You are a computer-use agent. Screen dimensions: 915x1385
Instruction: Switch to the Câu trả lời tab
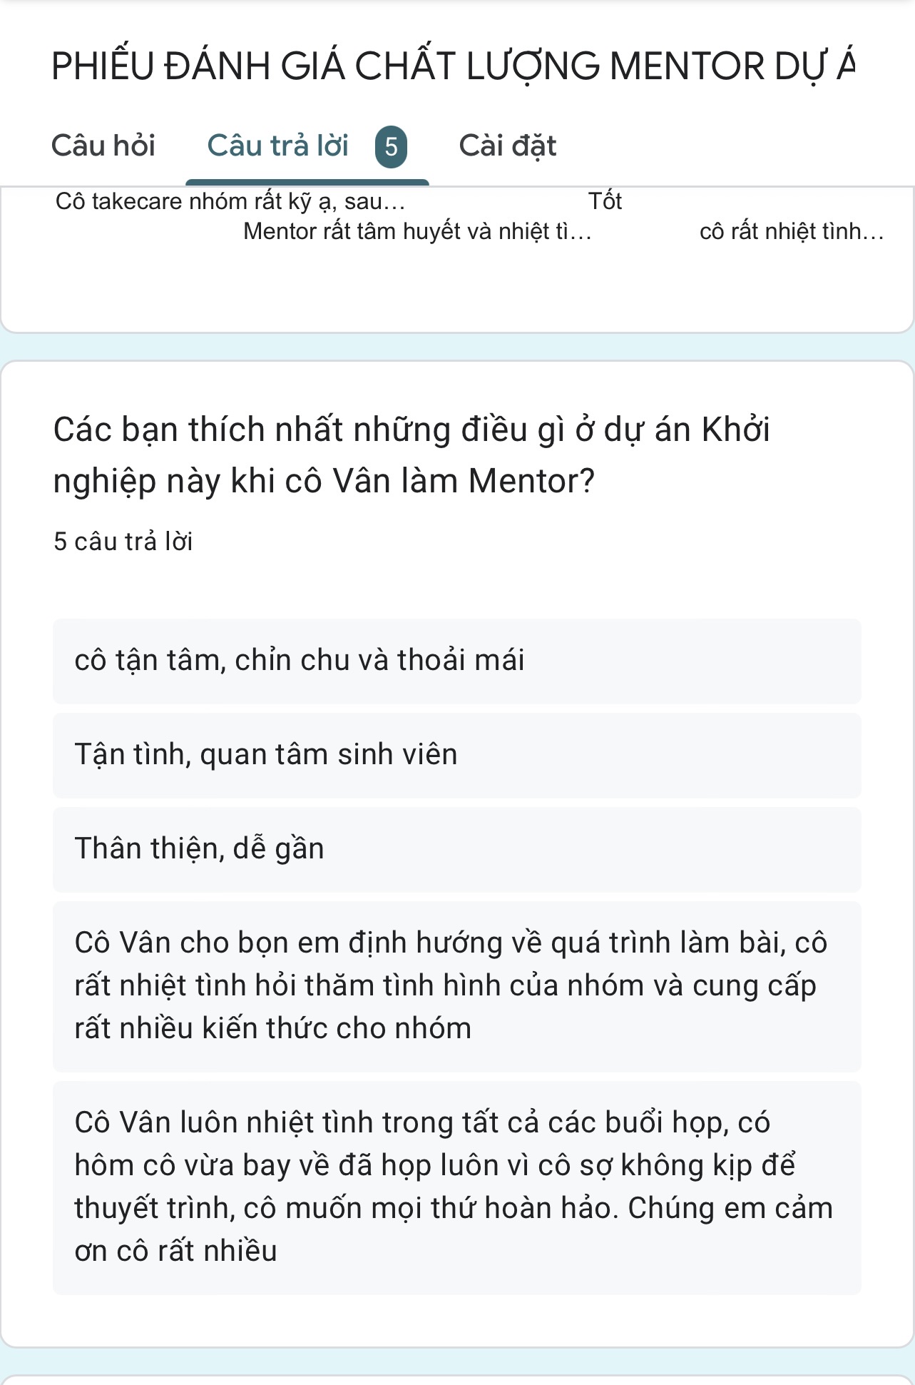point(277,146)
